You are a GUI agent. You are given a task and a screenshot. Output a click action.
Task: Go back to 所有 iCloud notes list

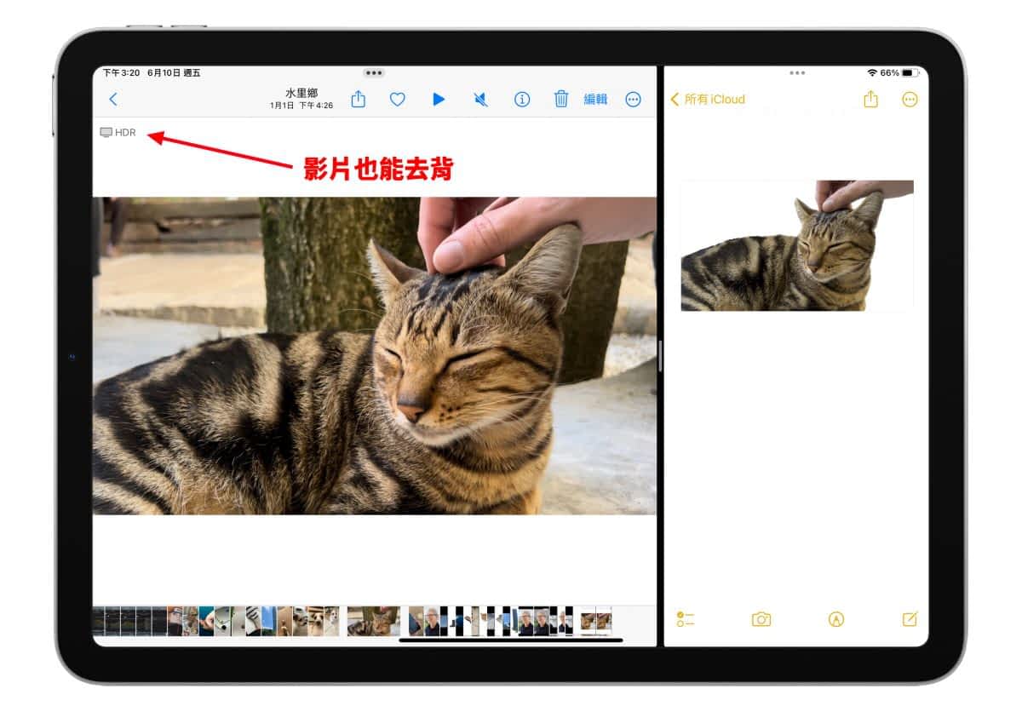(708, 100)
